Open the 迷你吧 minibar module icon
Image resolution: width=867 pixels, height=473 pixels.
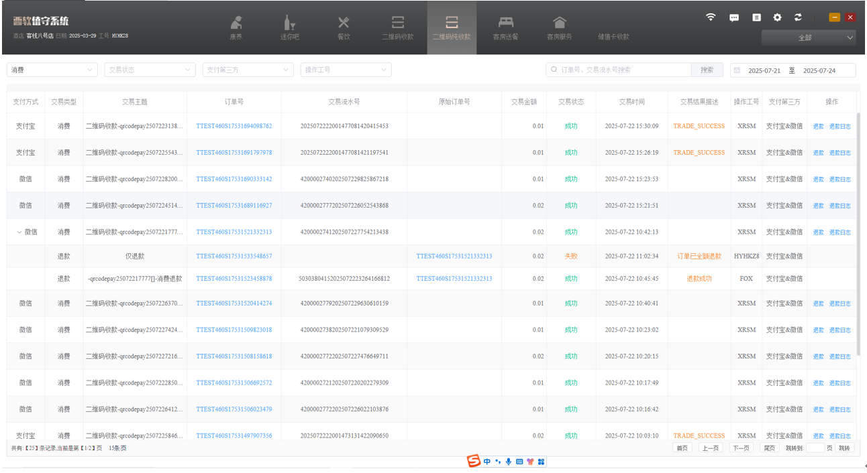(290, 23)
